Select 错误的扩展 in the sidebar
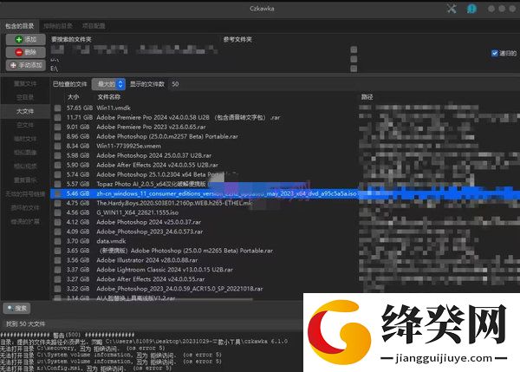The height and width of the screenshot is (372, 520). 25,221
